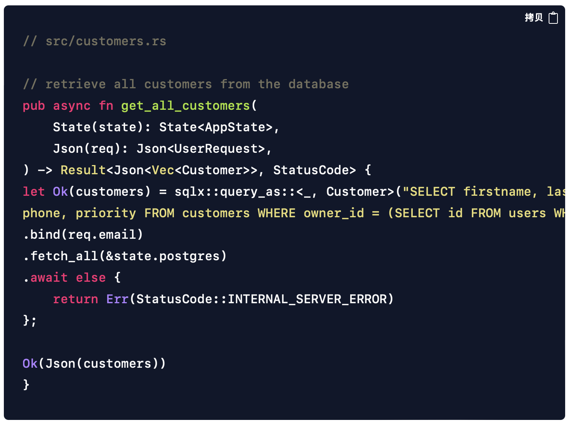
Task: Click INTERNAL_SERVER_ERROR constant
Action: tap(307, 299)
